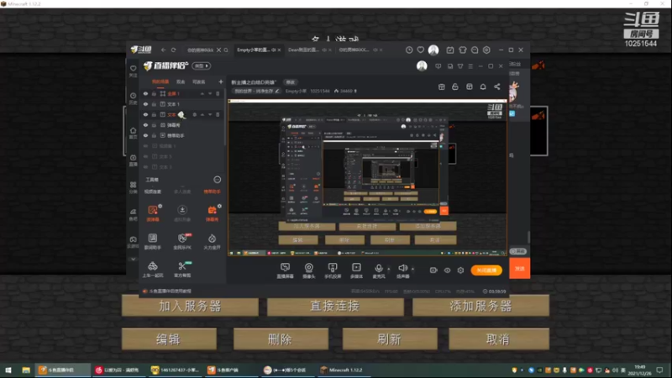Open the PK shield tool in toolbox
Viewport: 672px width, 378px height.
click(182, 239)
